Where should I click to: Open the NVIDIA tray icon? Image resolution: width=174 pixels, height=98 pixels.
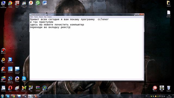tap(158, 96)
